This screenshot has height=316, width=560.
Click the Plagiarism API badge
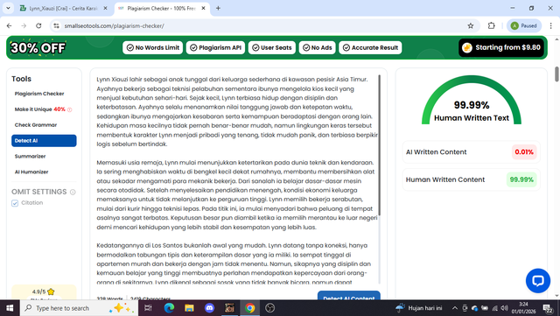(x=215, y=47)
